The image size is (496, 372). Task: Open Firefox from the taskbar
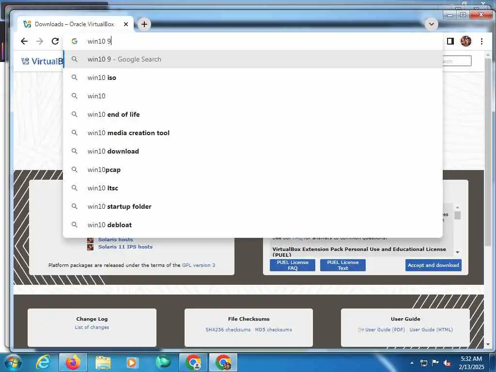[73, 362]
